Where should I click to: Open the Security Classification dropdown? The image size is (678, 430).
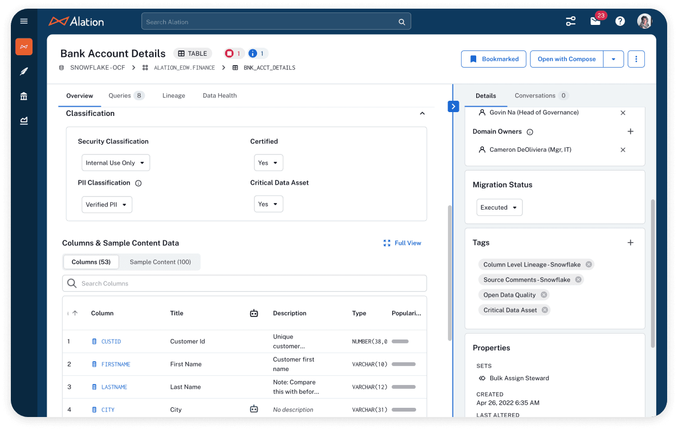coord(116,162)
